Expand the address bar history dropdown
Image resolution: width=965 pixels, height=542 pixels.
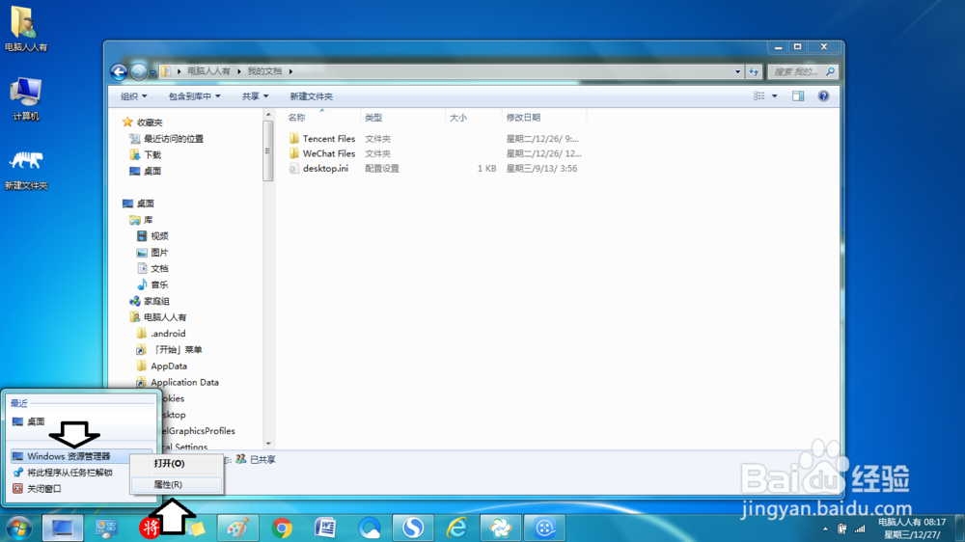point(738,72)
